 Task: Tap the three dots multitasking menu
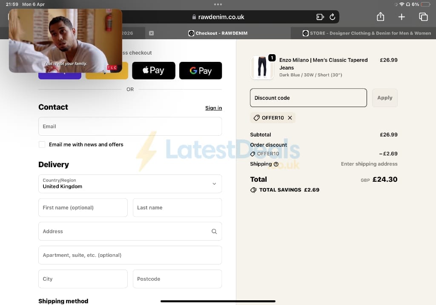pyautogui.click(x=218, y=4)
